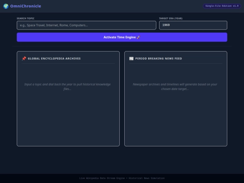Click the Single-File Edition v1.0 badge
The image size is (244, 183).
(x=222, y=6)
